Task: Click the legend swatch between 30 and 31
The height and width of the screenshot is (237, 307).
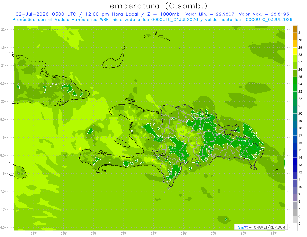Action: coord(295,36)
